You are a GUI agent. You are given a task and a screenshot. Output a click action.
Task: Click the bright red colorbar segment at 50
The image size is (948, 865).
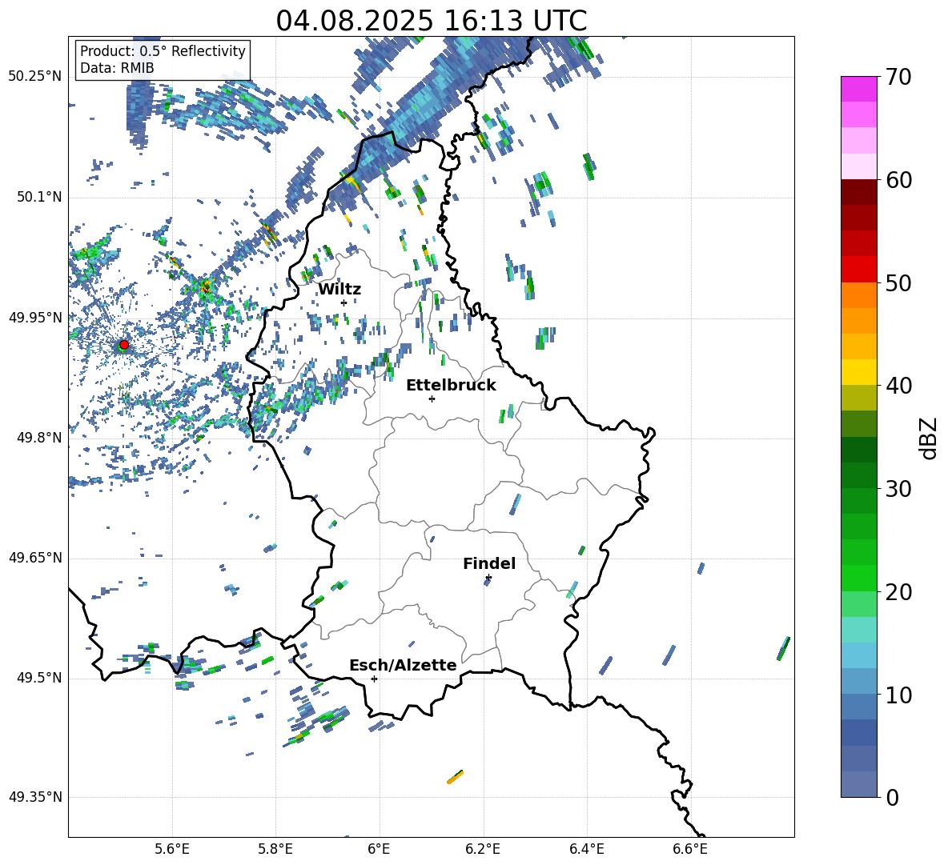pyautogui.click(x=858, y=270)
